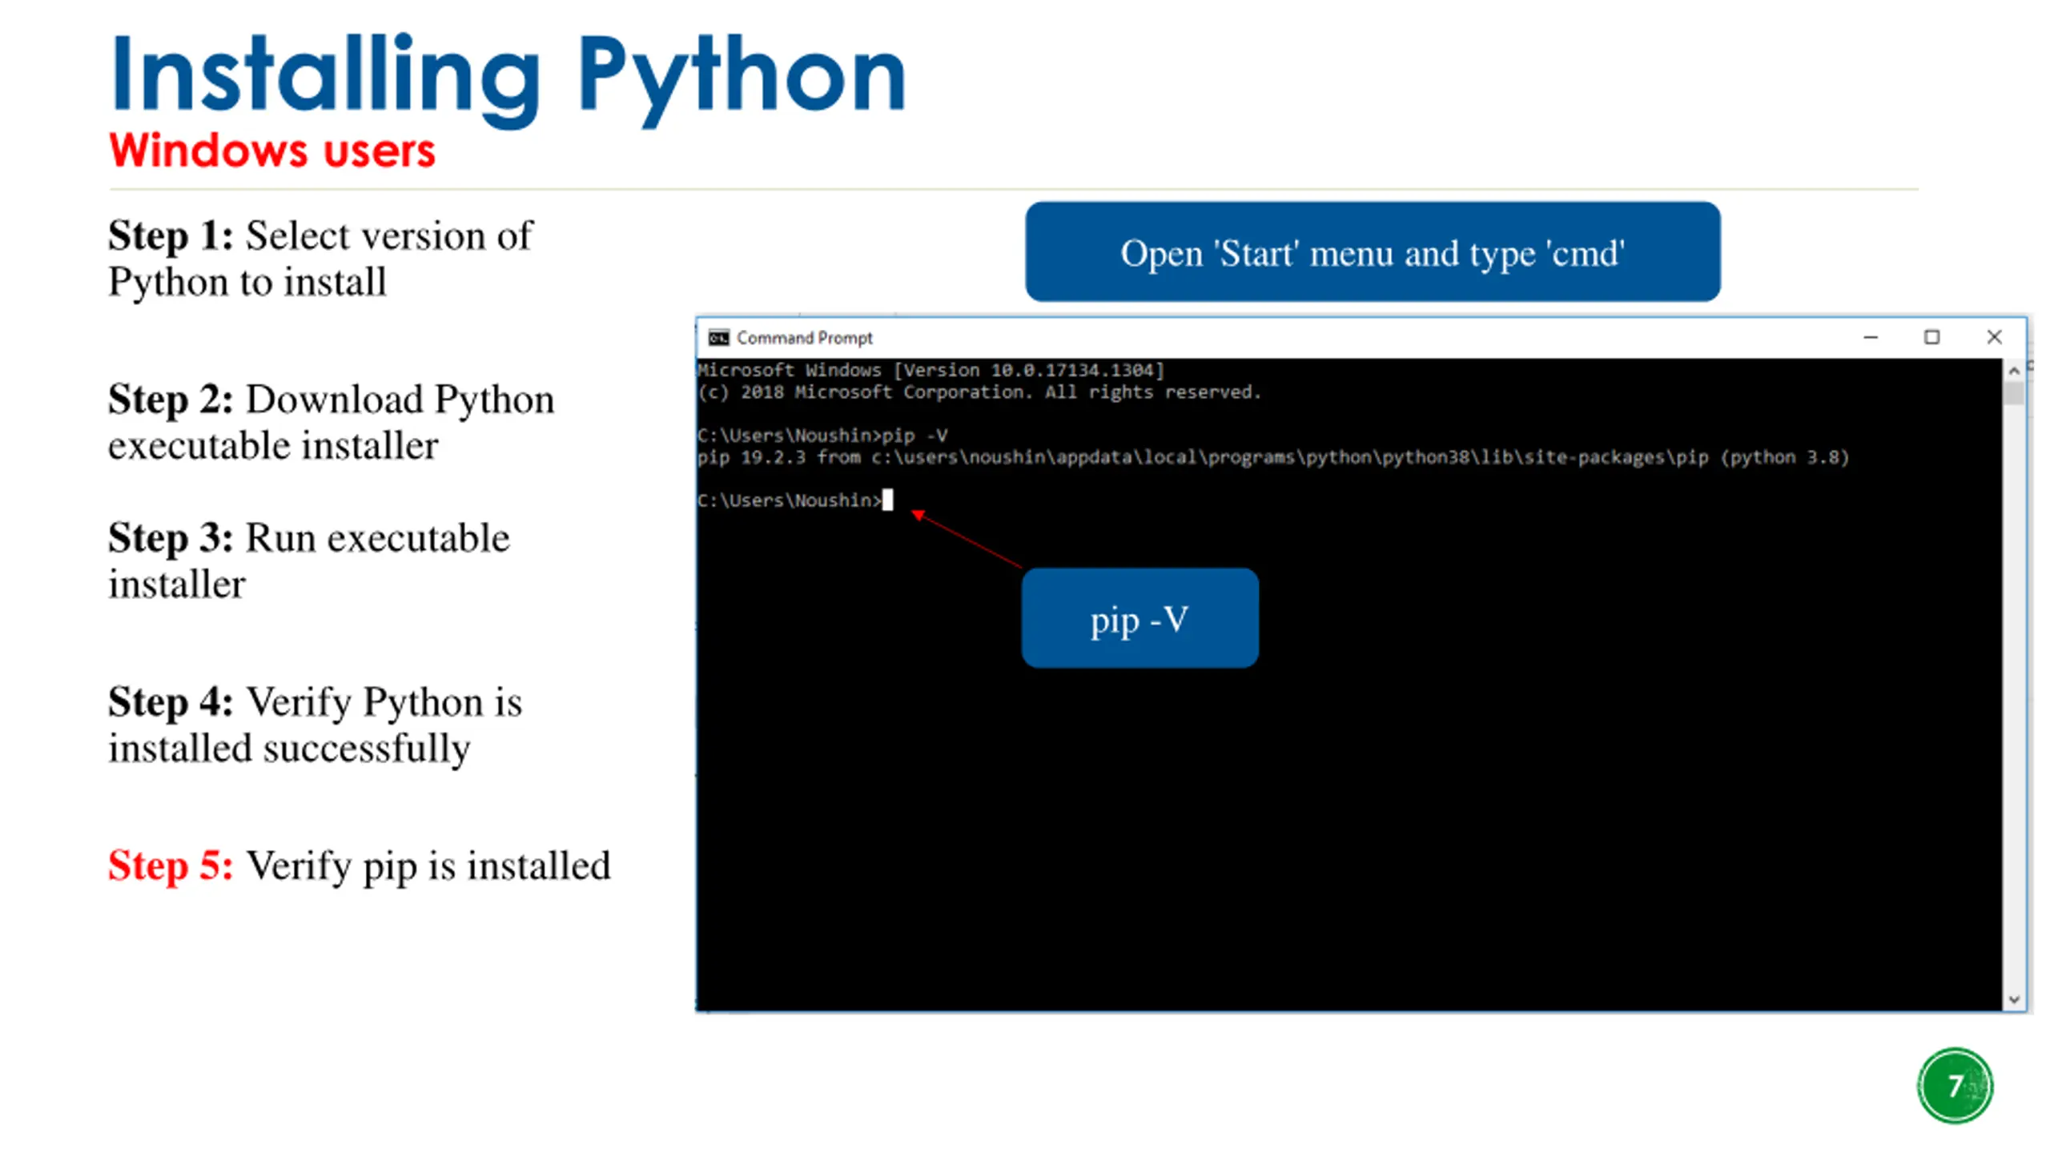2050x1153 pixels.
Task: Click the scrollbar thumb in Command Prompt
Action: (x=2014, y=394)
